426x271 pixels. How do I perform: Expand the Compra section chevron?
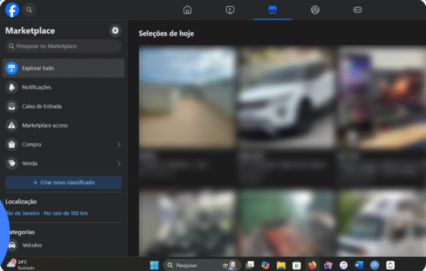coord(118,145)
